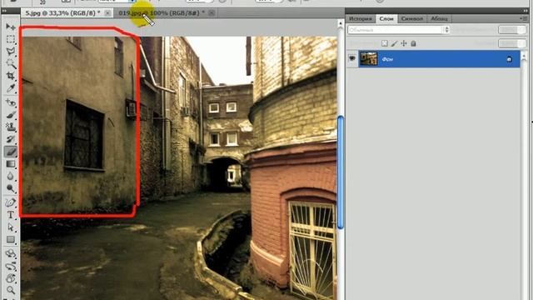
Task: Toggle lock all padlock icon
Action: [x=413, y=43]
